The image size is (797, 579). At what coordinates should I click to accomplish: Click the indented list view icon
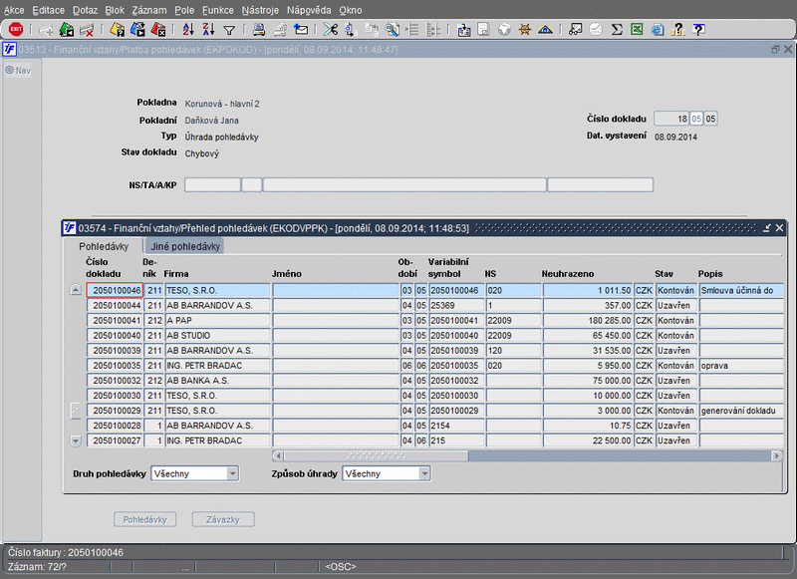[x=412, y=30]
